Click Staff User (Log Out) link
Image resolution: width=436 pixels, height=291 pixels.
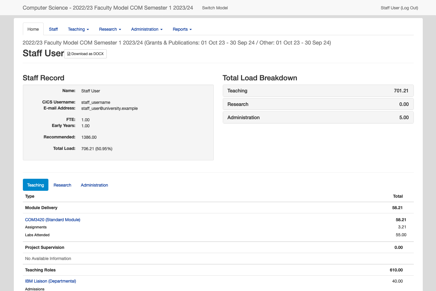(x=399, y=8)
